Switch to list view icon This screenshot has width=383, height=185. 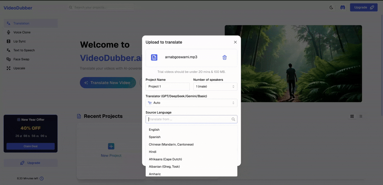[x=361, y=116]
